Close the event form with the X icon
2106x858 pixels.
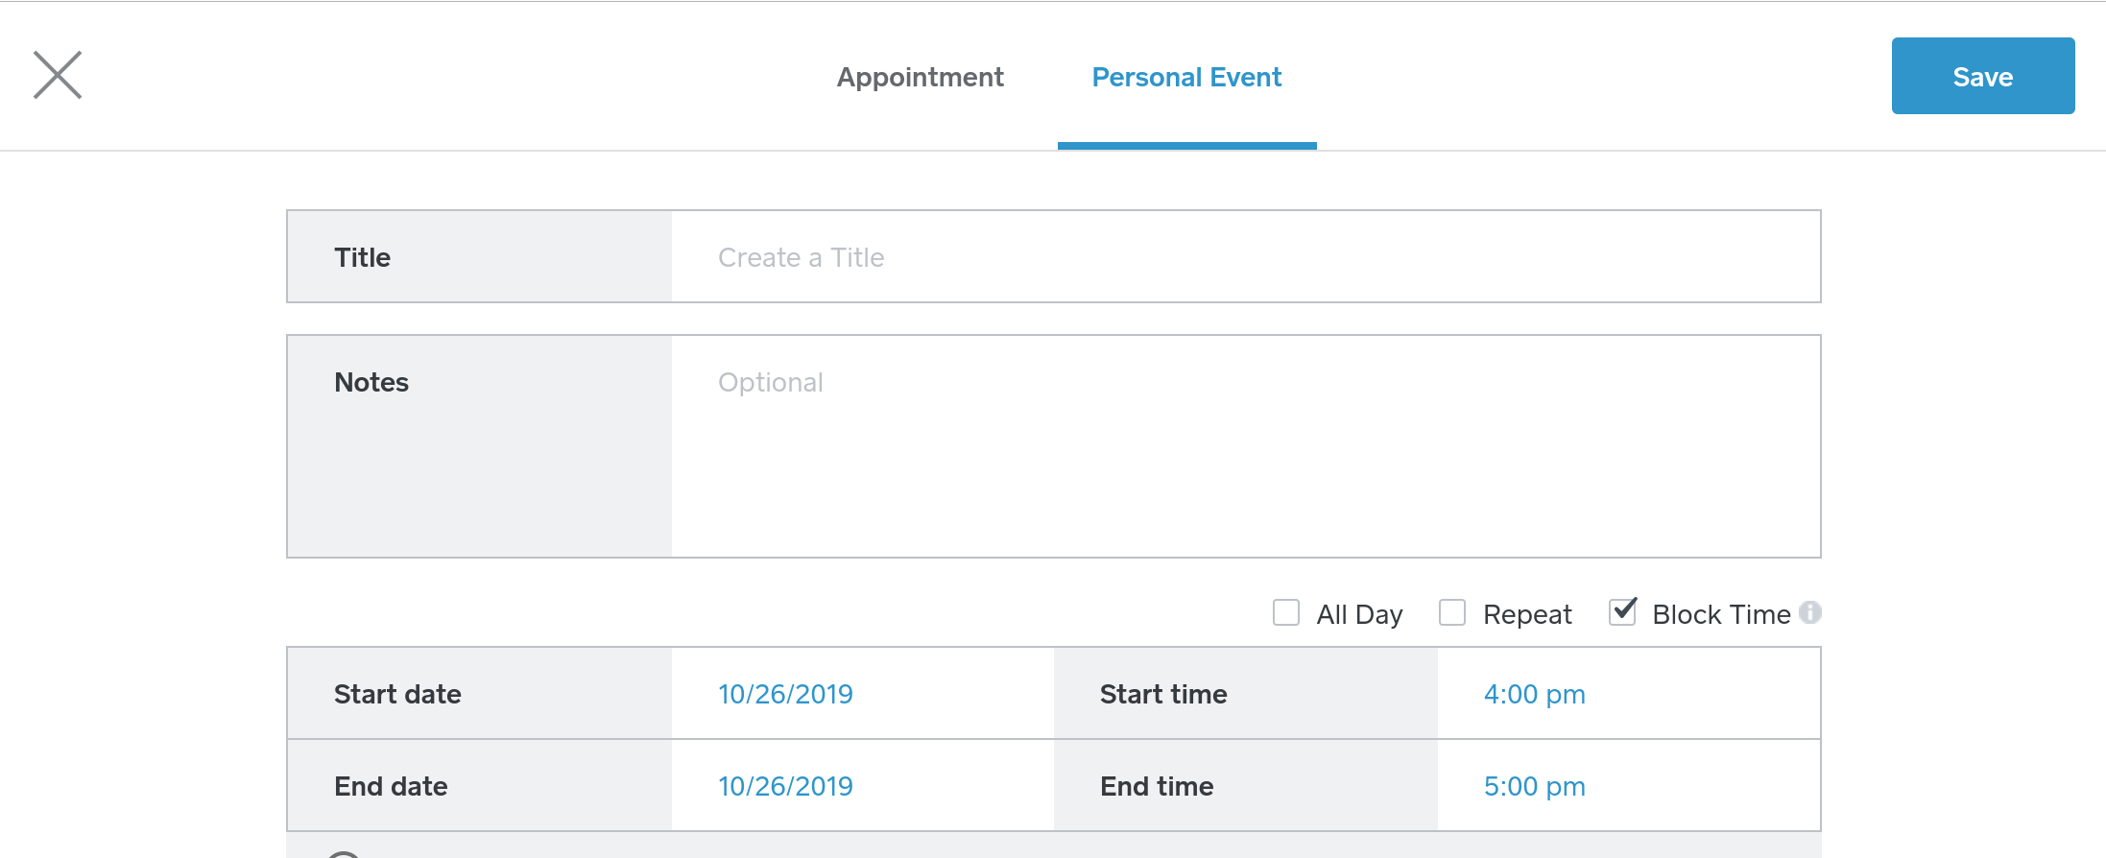[58, 75]
